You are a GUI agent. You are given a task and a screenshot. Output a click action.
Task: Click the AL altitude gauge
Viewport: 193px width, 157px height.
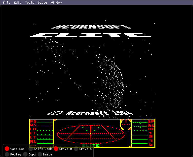pos(45,143)
